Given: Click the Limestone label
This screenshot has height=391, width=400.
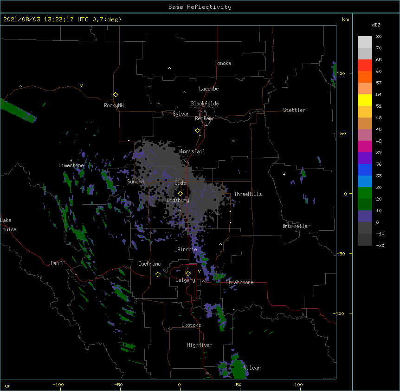Looking at the screenshot, I should (71, 165).
